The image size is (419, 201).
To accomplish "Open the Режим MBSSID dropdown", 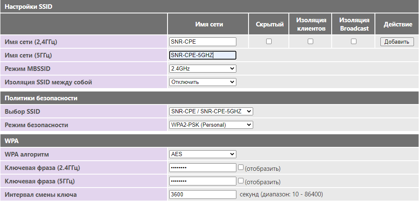I will tap(202, 68).
